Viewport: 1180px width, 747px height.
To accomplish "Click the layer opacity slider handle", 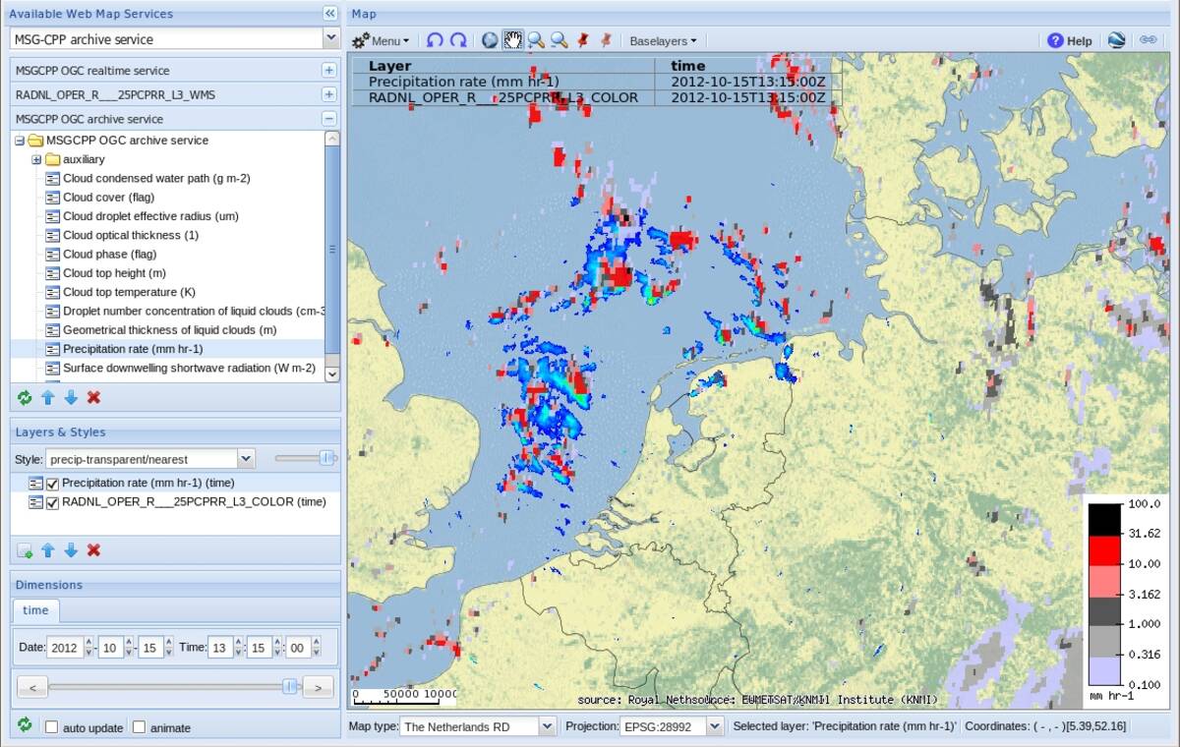I will pos(326,458).
